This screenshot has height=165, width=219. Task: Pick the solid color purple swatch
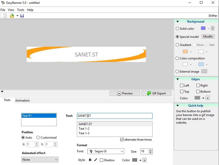point(203,28)
